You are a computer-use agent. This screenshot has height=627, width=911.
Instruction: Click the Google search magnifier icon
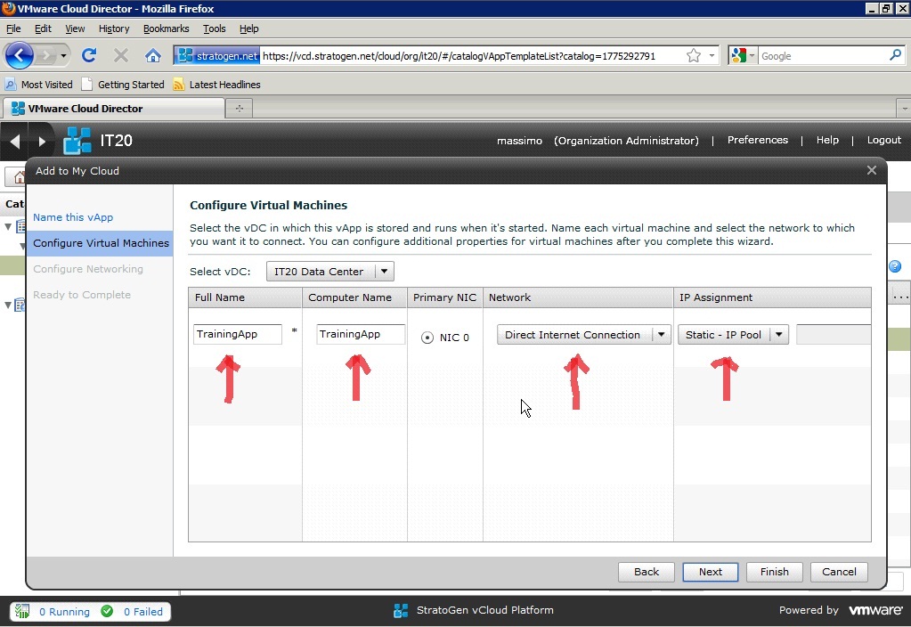(x=895, y=55)
